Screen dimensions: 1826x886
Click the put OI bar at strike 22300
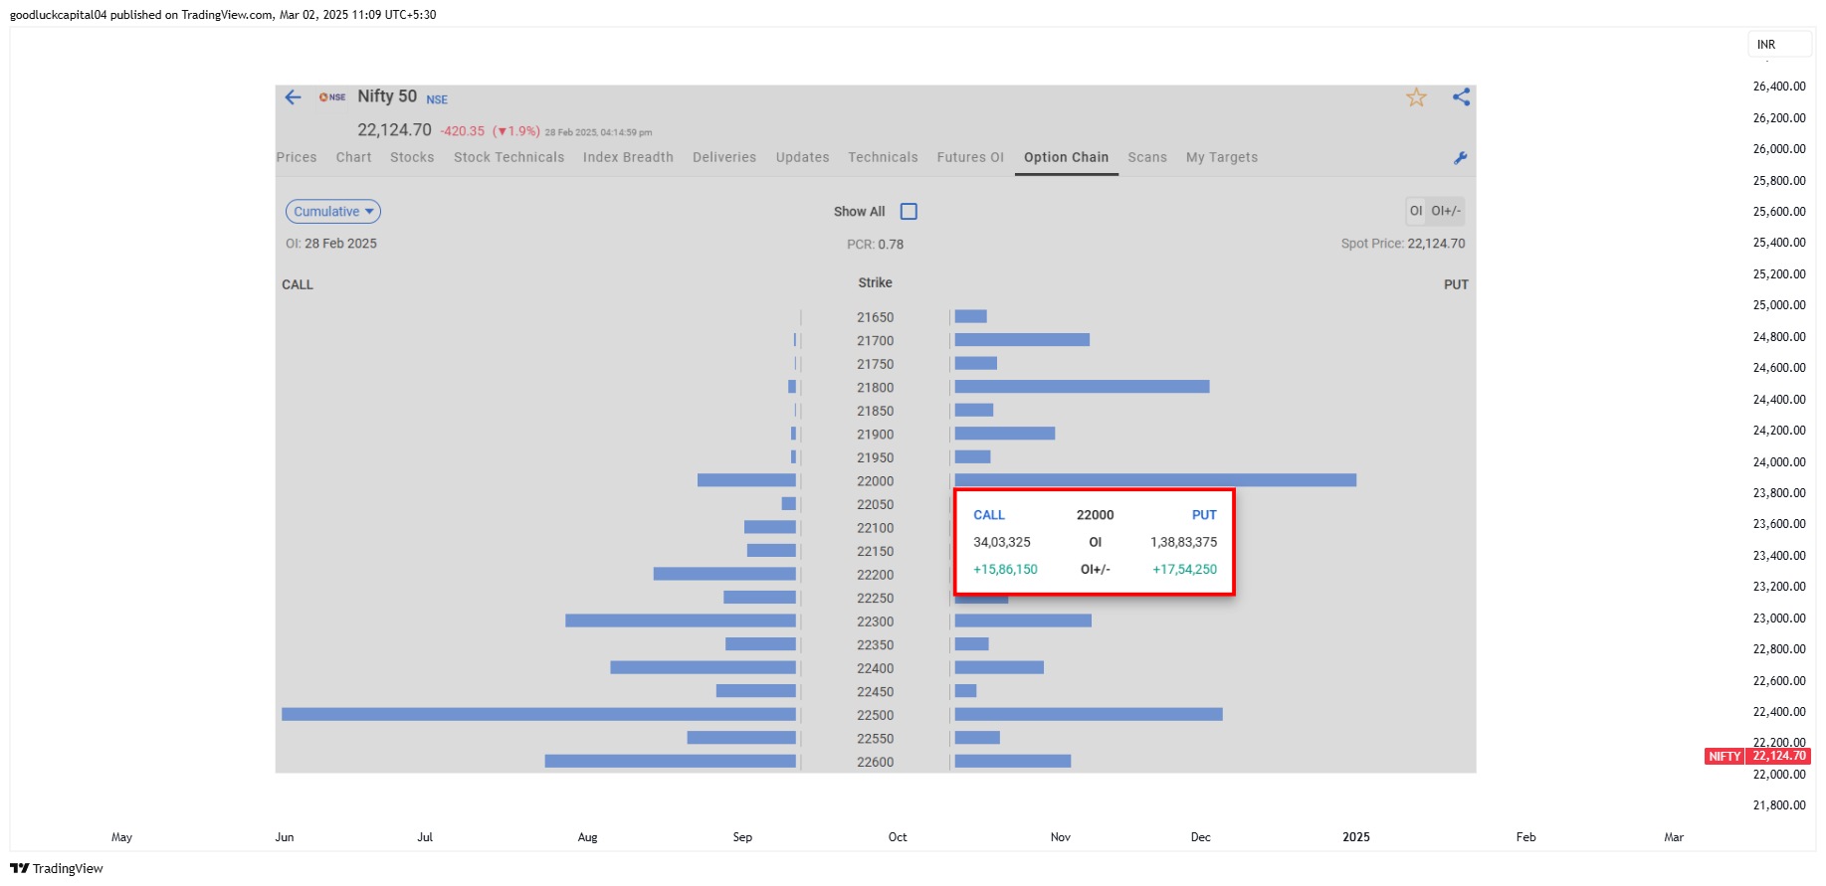point(1023,620)
